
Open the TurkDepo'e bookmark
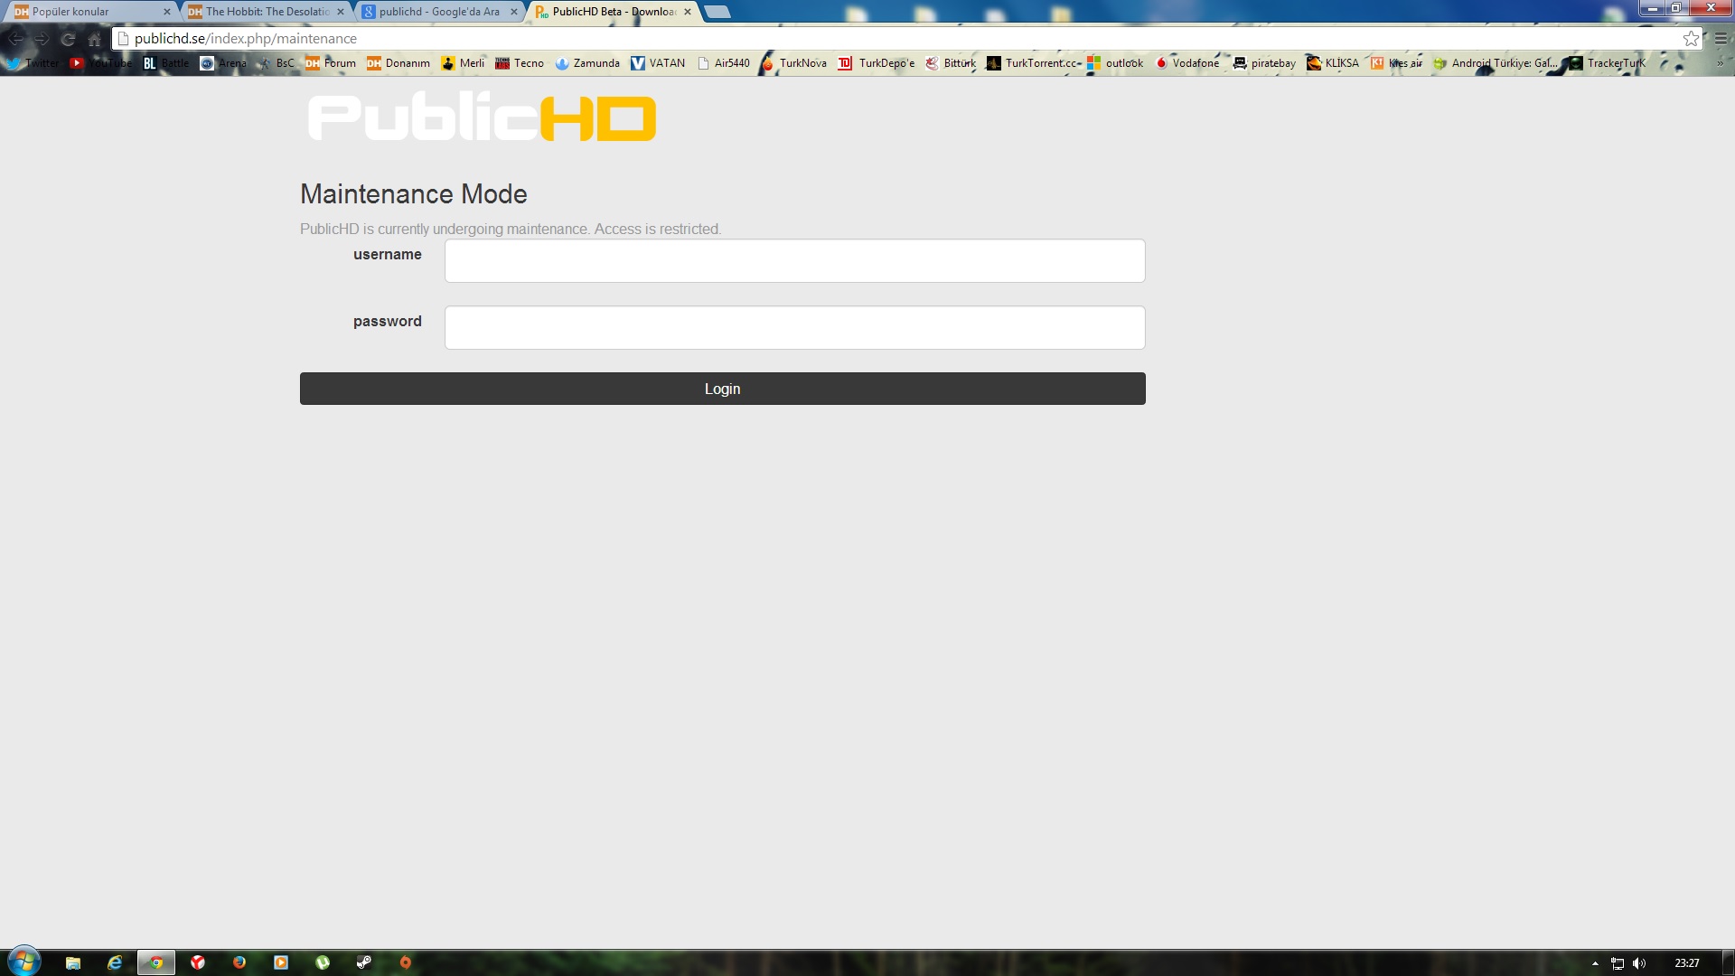pyautogui.click(x=877, y=63)
